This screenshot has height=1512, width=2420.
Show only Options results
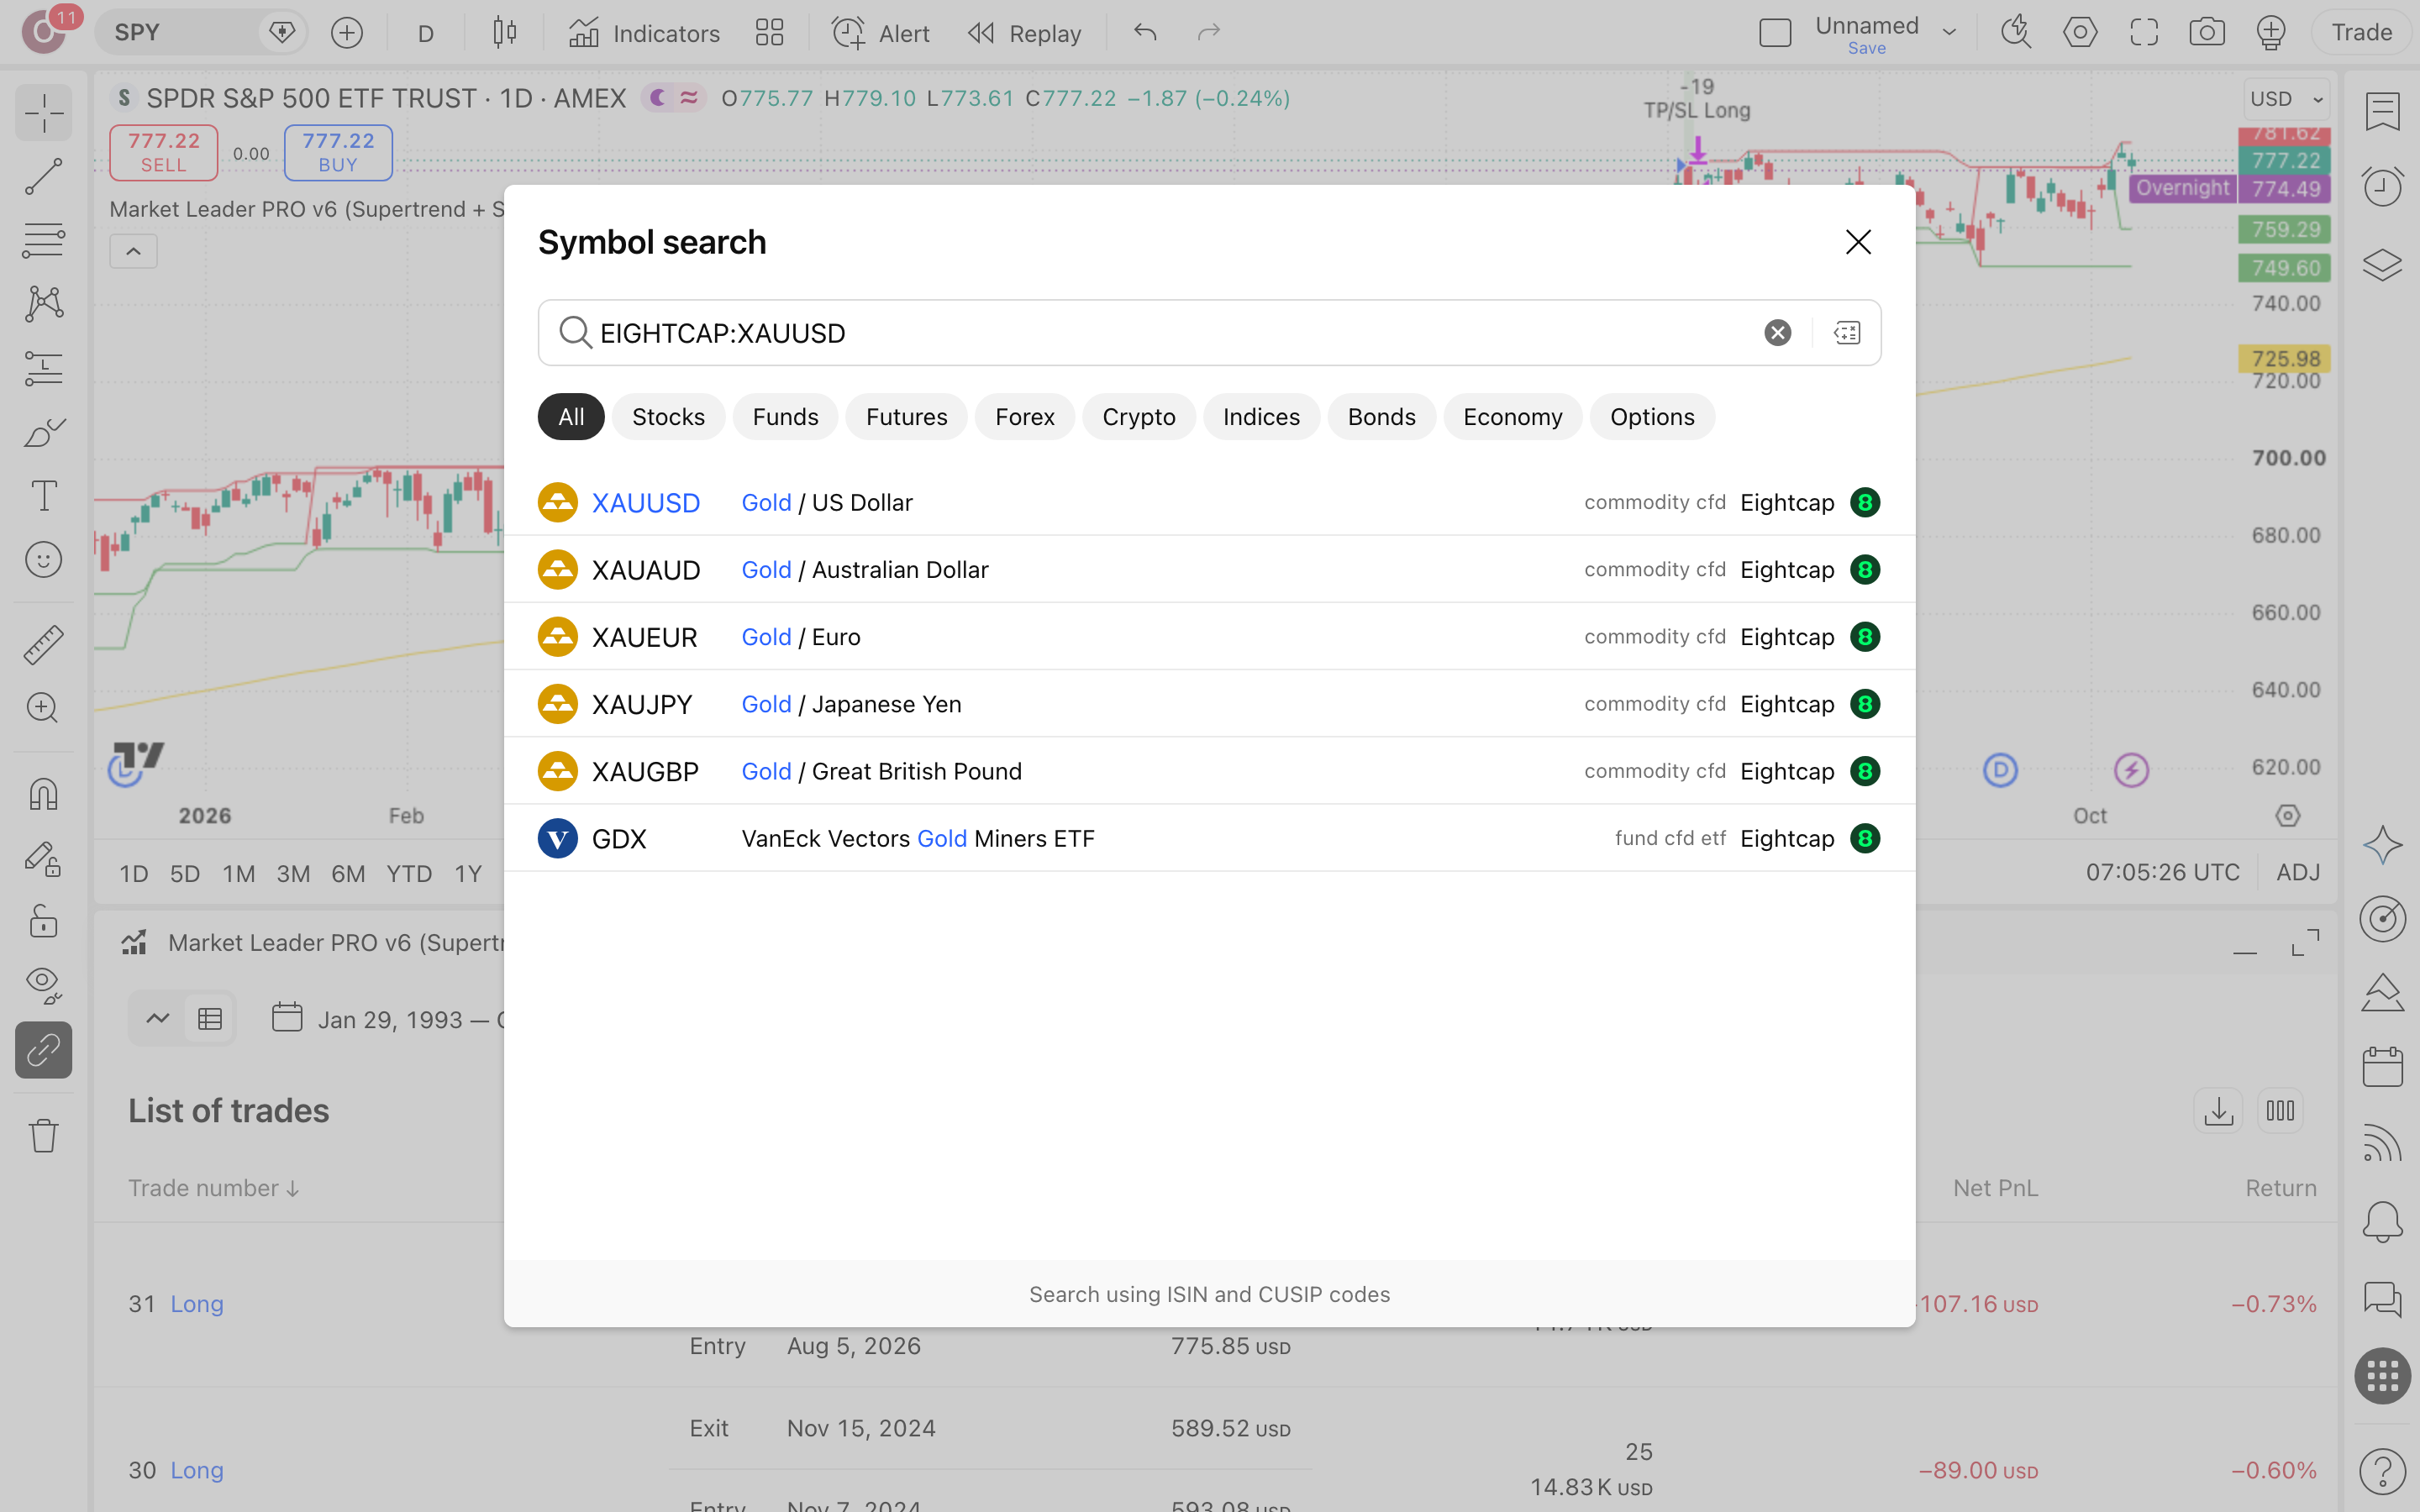[1652, 417]
